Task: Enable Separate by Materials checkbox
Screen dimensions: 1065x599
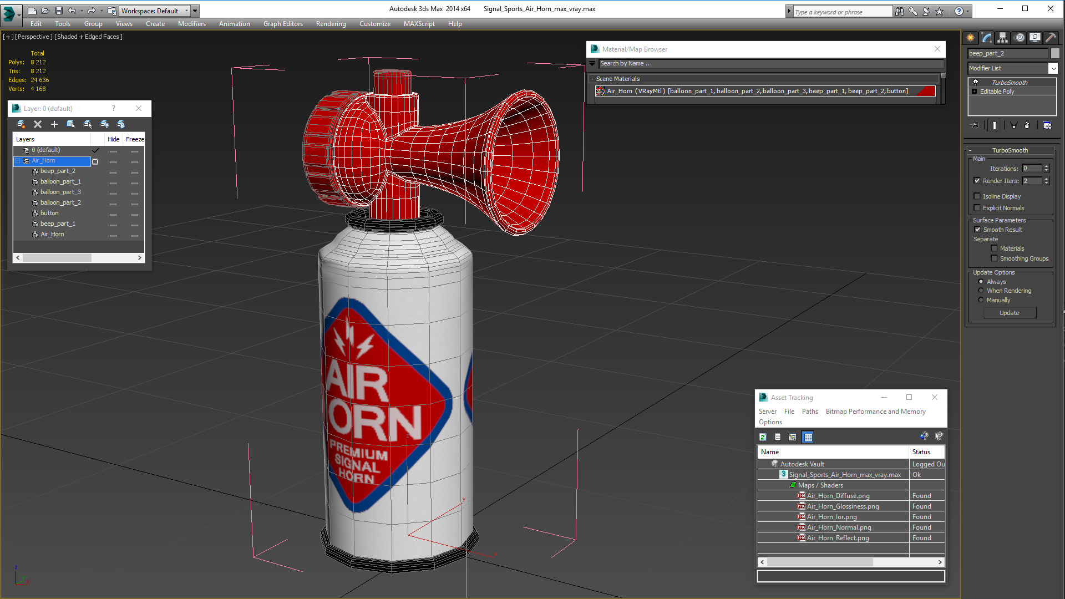Action: click(x=994, y=248)
